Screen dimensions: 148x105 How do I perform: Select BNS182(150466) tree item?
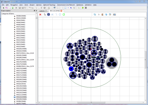click(x=21, y=51)
